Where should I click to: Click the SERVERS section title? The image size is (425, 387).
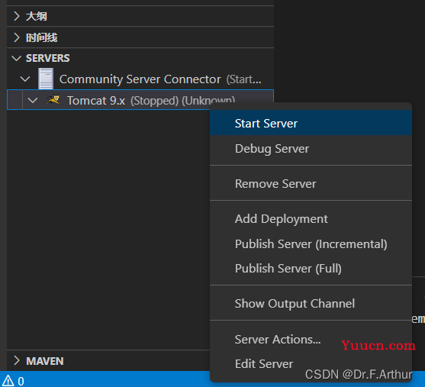48,58
